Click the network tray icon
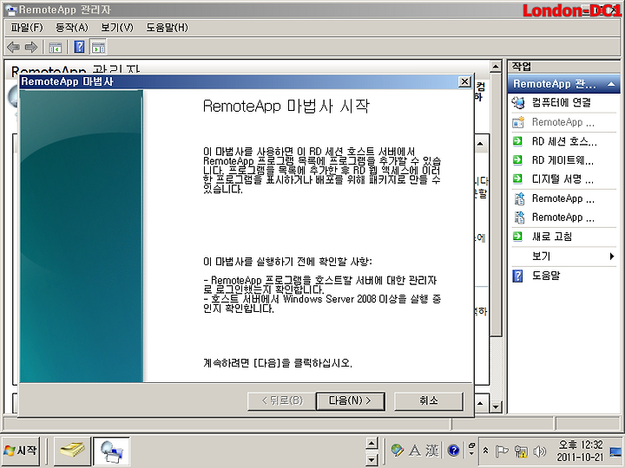Viewport: 625px width, 468px height. pos(521,451)
